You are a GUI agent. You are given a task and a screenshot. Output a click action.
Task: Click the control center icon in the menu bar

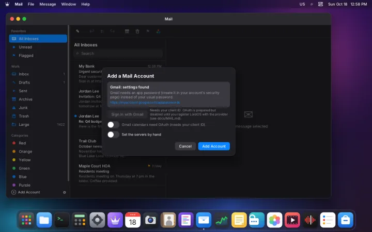(x=320, y=4)
